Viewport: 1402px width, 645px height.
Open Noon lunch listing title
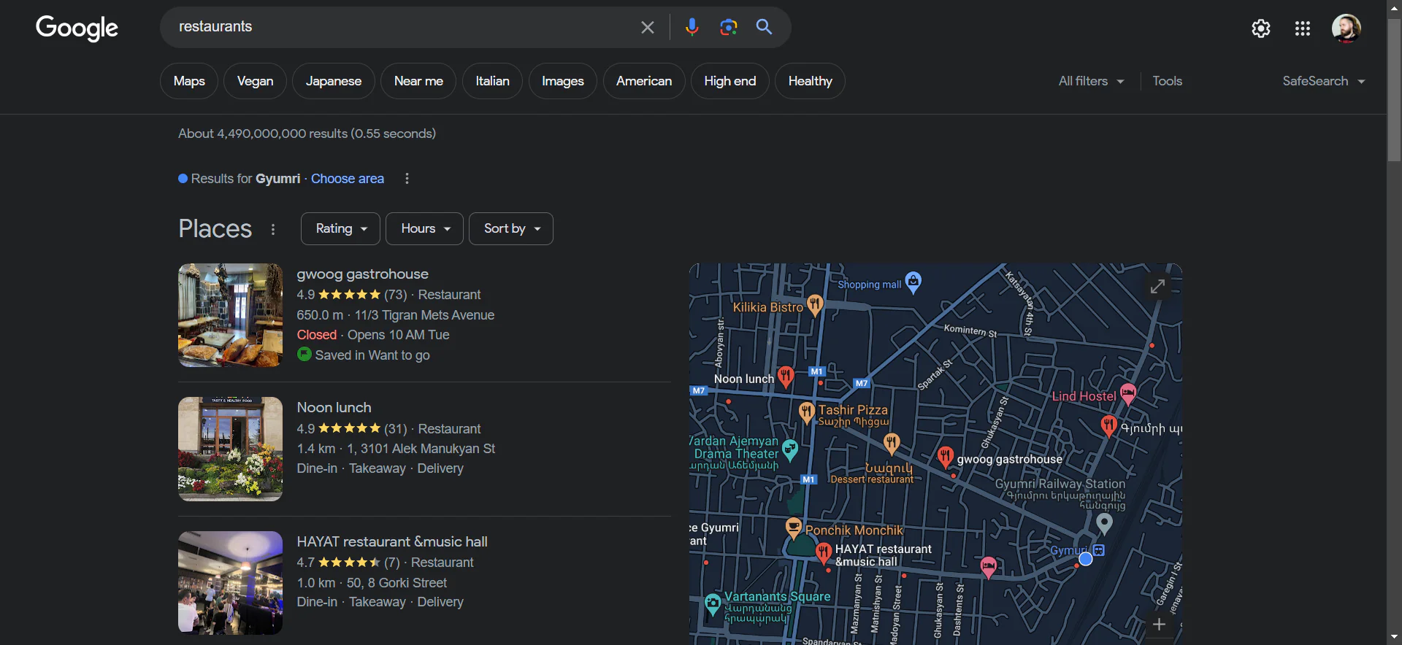coord(334,408)
